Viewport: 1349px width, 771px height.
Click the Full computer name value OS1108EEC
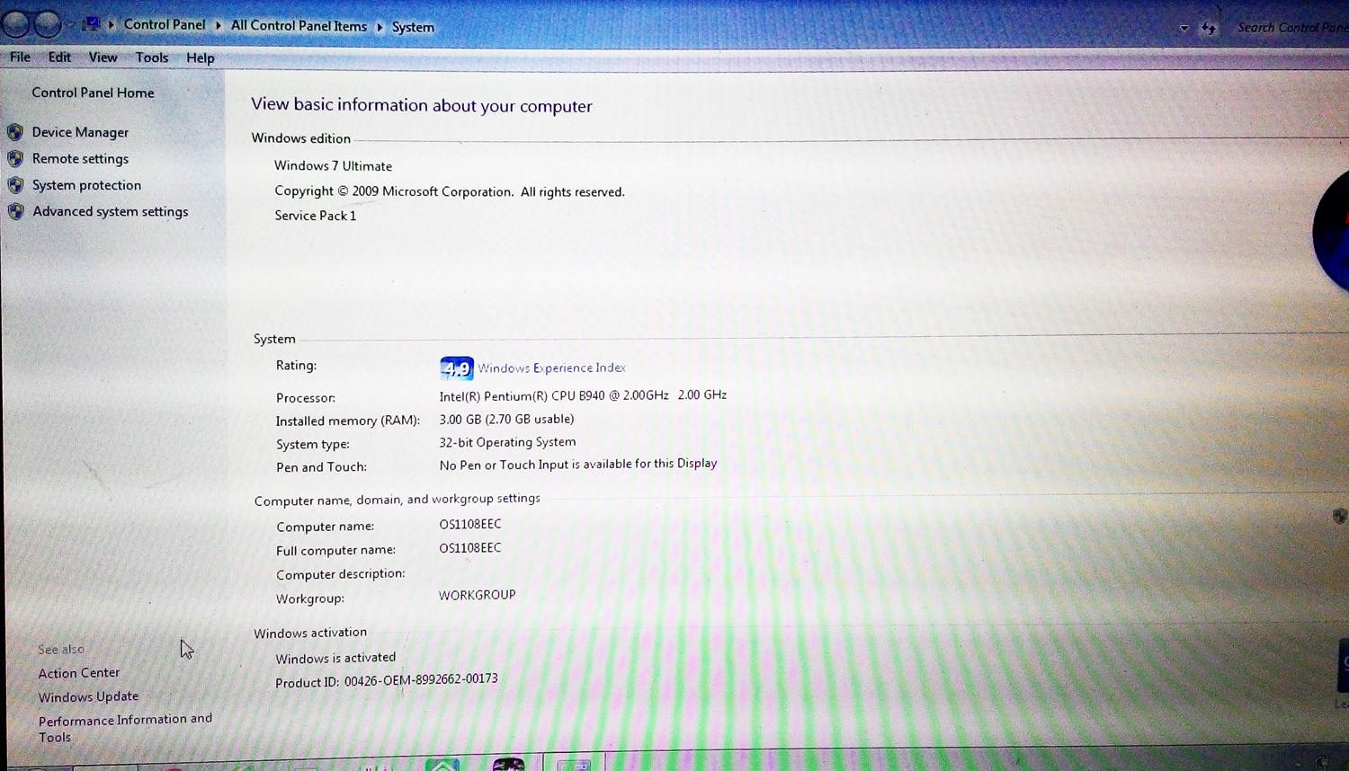[x=469, y=547]
